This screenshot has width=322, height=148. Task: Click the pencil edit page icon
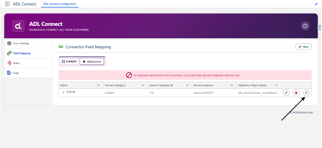tap(316, 4)
